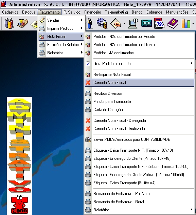This screenshot has height=215, width=196.
Task: Click the products boxes toolbar icon
Action: pos(22,23)
